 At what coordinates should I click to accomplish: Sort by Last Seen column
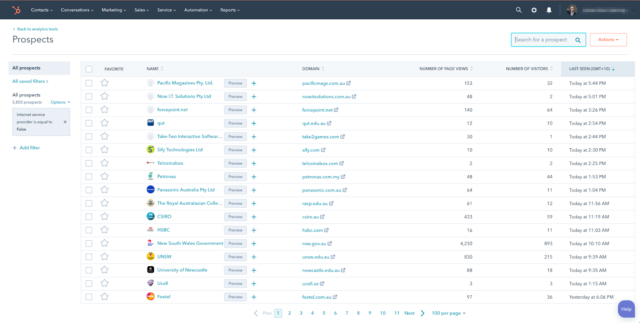click(x=592, y=69)
